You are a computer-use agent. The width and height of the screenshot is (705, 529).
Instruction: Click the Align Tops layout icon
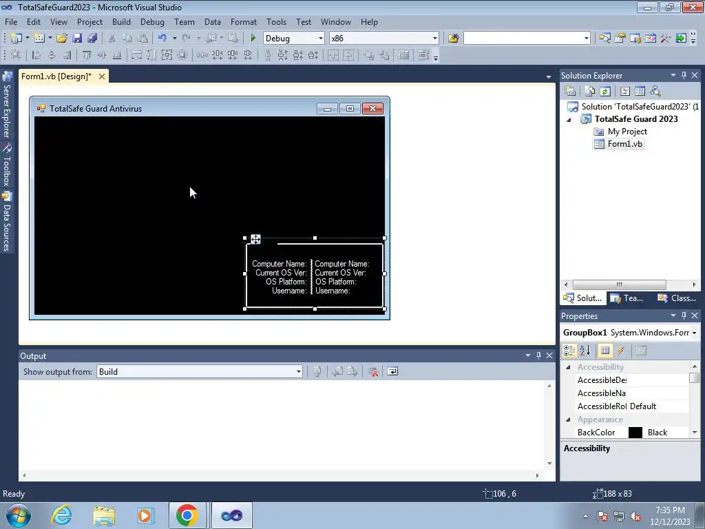pyautogui.click(x=87, y=55)
